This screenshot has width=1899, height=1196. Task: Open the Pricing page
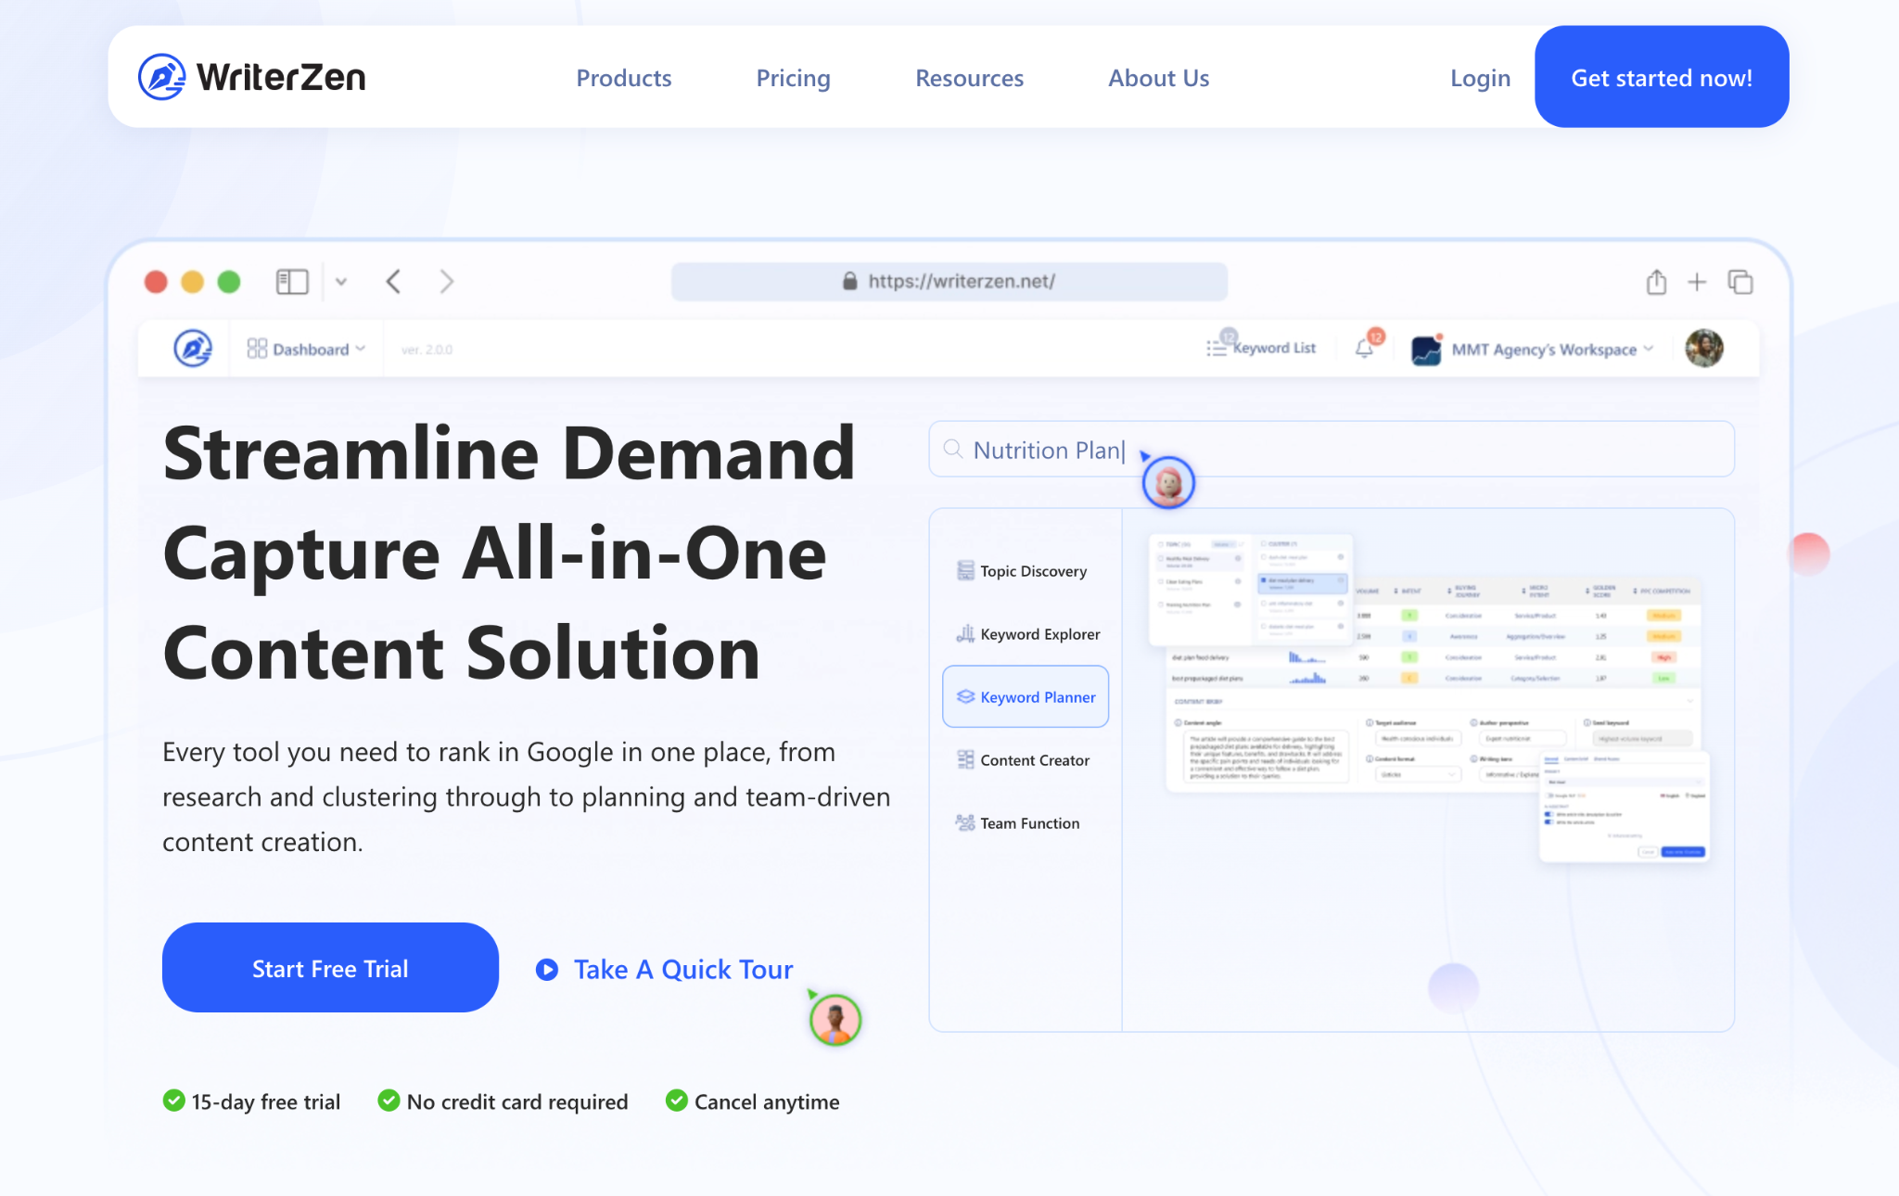(793, 78)
